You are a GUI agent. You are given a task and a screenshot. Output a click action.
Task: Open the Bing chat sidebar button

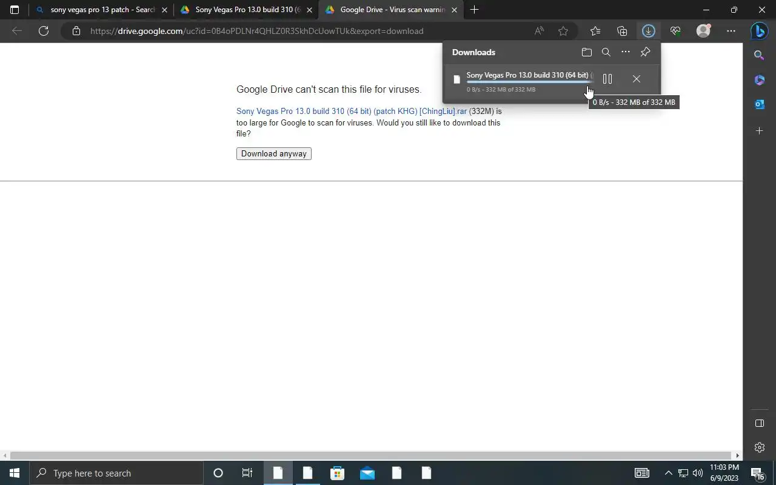click(759, 31)
